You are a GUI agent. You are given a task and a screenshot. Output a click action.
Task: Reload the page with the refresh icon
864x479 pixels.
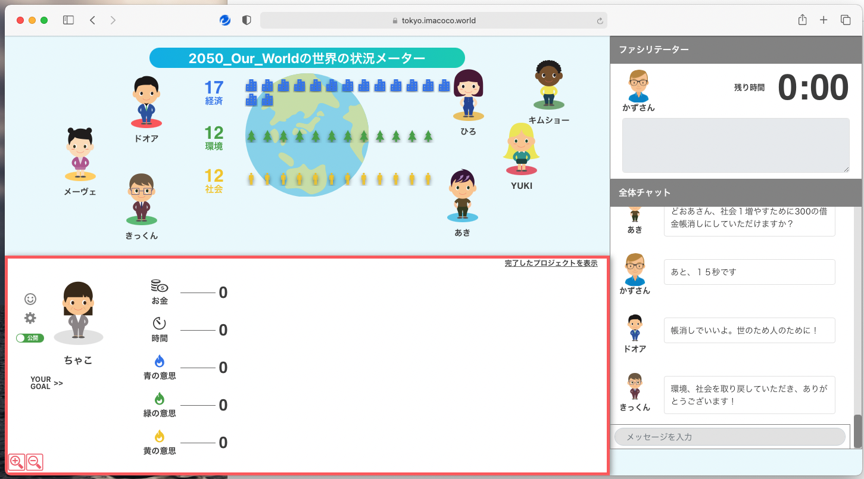[600, 21]
